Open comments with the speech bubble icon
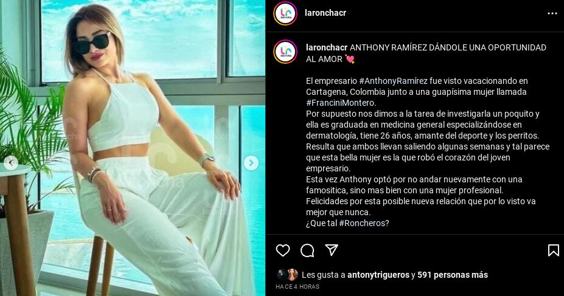The image size is (564, 296). [307, 250]
